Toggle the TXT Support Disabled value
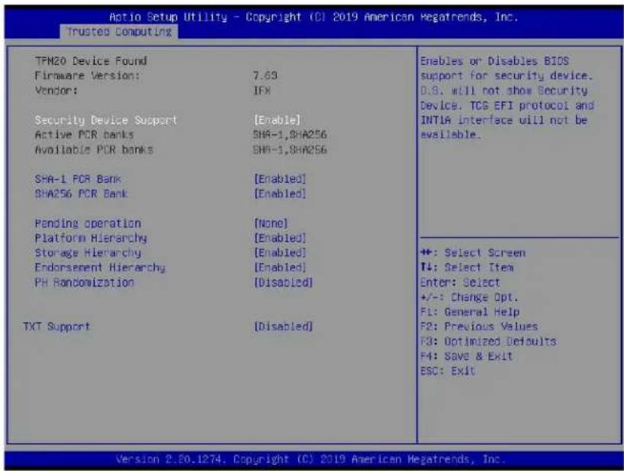 [x=283, y=326]
